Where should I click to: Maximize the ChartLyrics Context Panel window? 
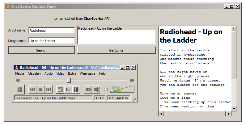click(232, 6)
